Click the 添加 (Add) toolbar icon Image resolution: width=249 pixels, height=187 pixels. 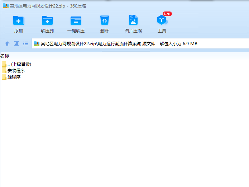[x=19, y=20]
